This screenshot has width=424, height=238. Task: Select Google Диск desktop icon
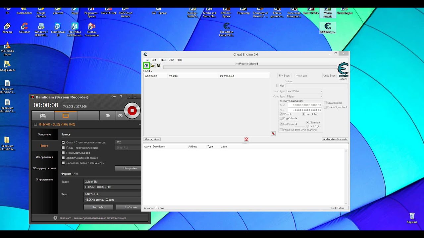7,66
